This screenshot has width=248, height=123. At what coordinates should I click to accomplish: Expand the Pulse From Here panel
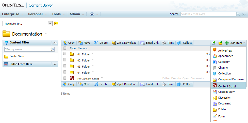click(55, 64)
